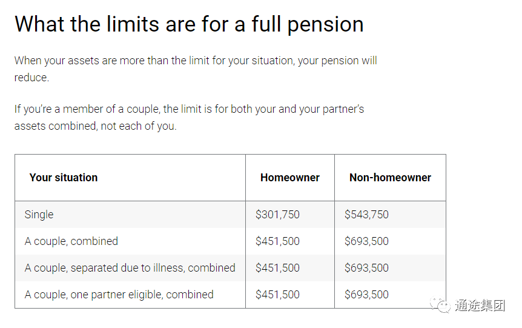
Task: Select the 'Non-homeowner' column header
Action: (x=390, y=177)
